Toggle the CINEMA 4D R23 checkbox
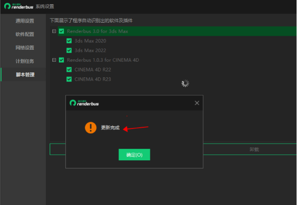The image size is (297, 205). coord(69,79)
